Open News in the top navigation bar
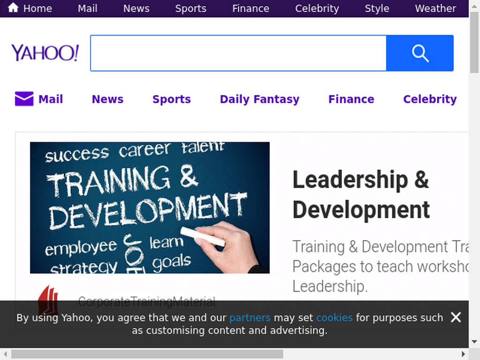This screenshot has height=360, width=480. pos(136,8)
